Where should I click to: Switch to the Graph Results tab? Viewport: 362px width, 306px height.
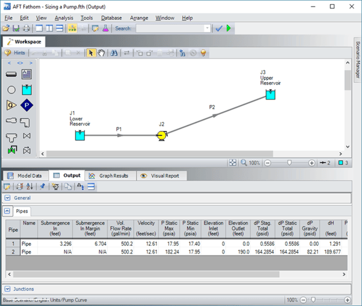[x=109, y=176]
